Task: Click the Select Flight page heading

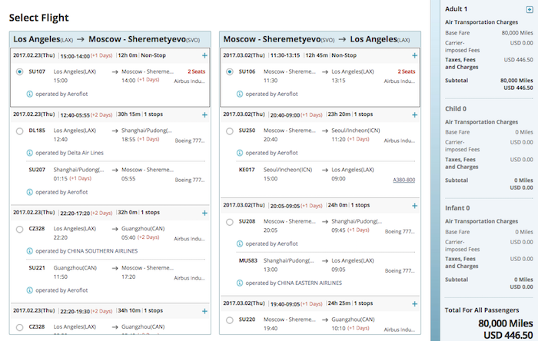Action: (38, 18)
